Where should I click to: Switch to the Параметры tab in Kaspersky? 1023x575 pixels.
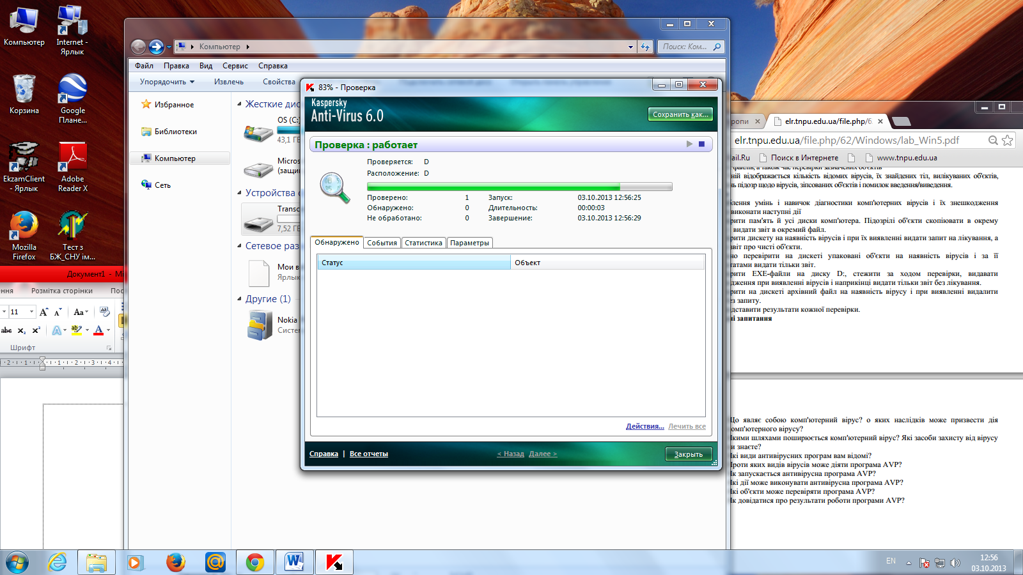(469, 243)
